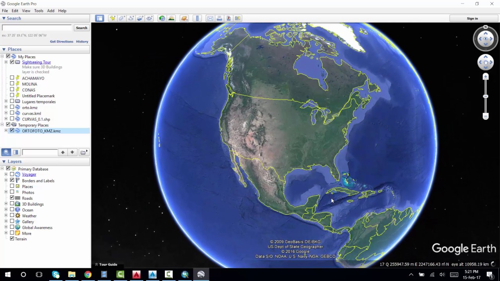Expand the orto.kmz tree node

pos(6,108)
